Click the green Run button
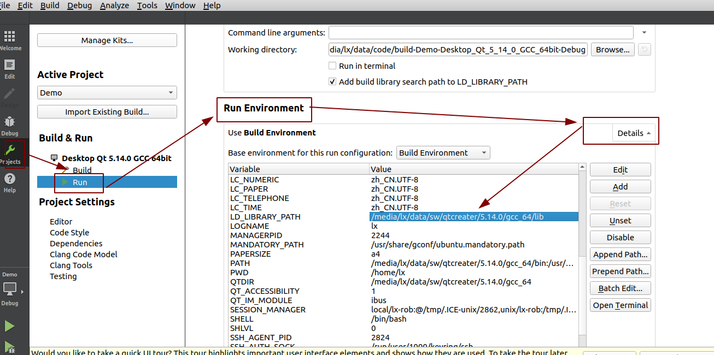 (9, 327)
